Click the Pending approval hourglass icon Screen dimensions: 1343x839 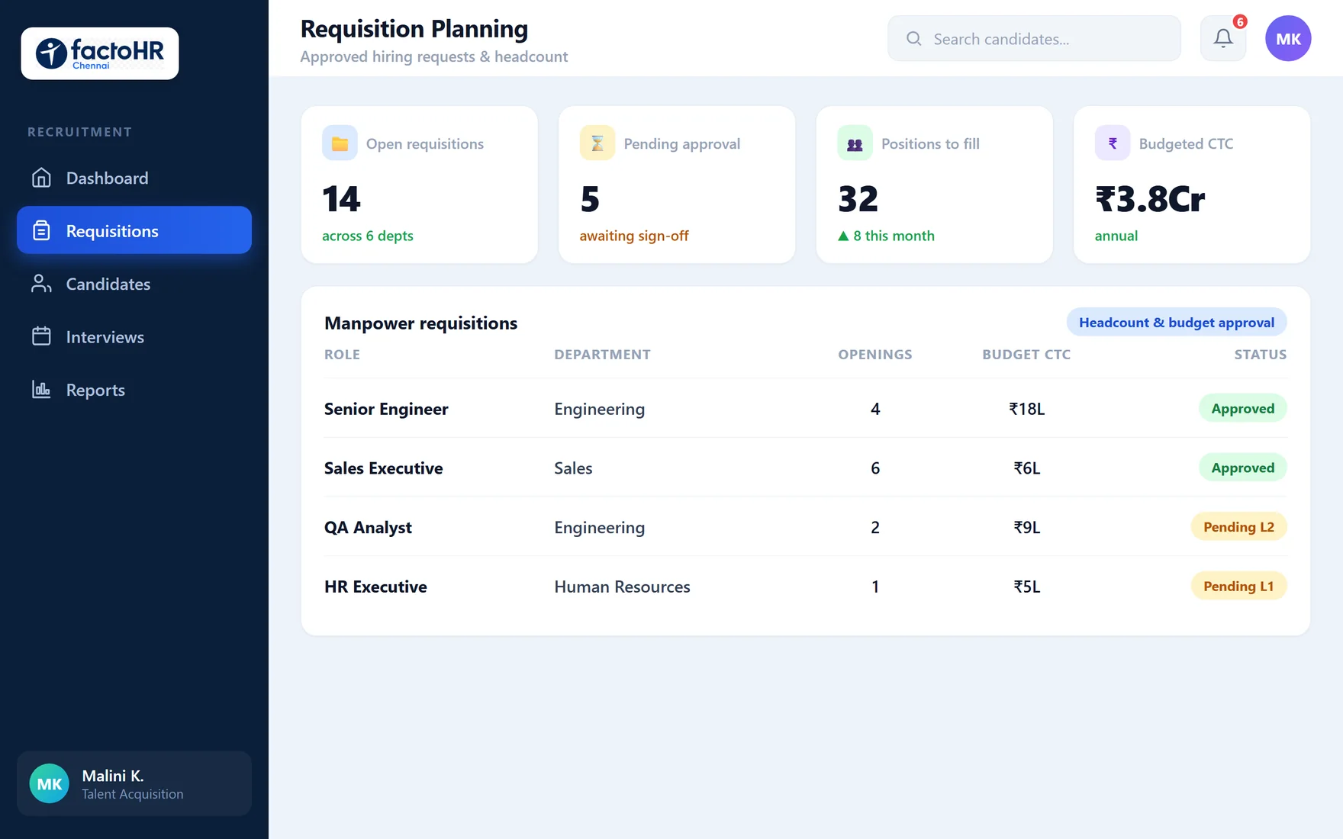[x=597, y=143]
